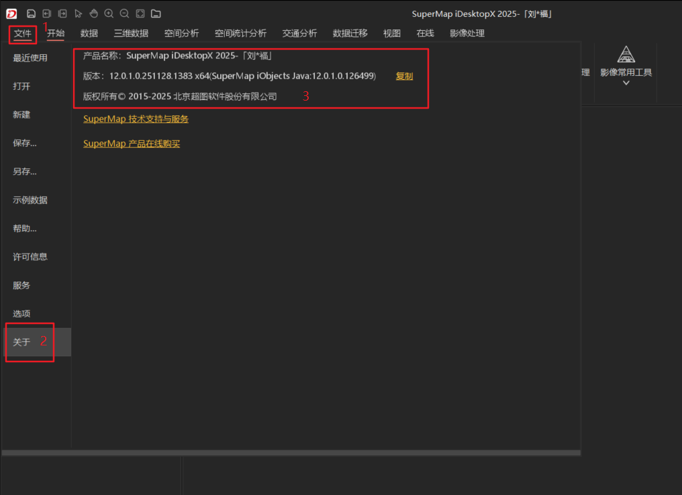
Task: Choose 示例数据 from the left menu
Action: click(x=30, y=200)
